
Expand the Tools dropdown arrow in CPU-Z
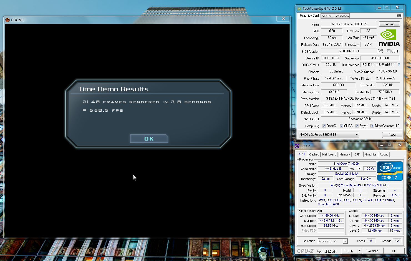tap(359, 251)
